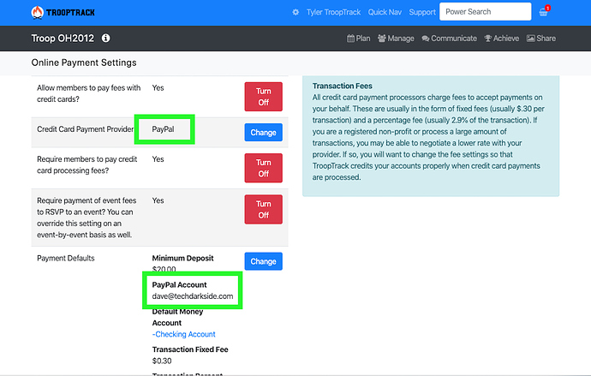Open the Support menu
The image size is (591, 376).
pyautogui.click(x=422, y=12)
